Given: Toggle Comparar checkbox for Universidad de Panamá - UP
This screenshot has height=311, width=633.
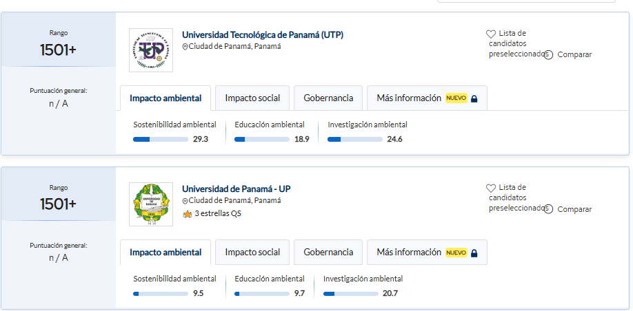Looking at the screenshot, I should 547,209.
